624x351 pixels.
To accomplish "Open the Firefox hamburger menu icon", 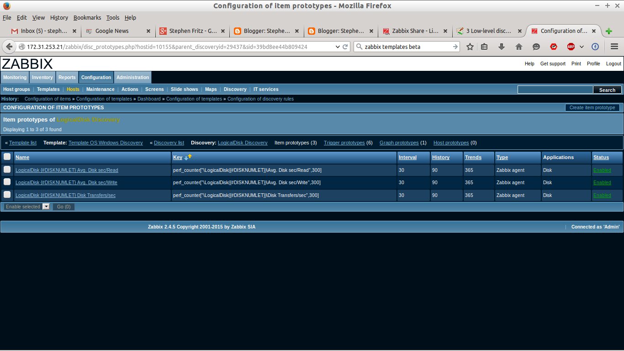I will 614,46.
